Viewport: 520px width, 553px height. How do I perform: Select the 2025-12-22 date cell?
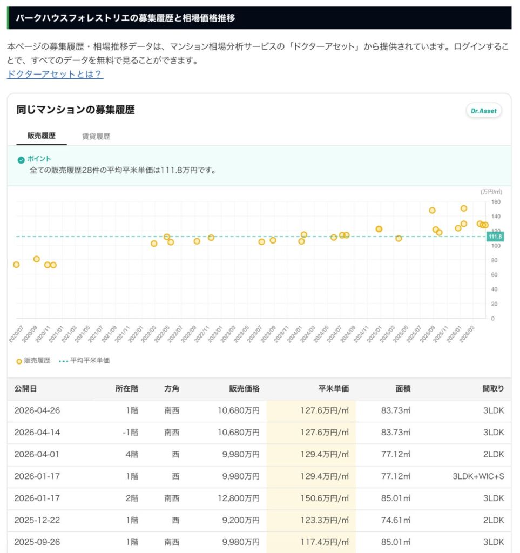point(37,520)
